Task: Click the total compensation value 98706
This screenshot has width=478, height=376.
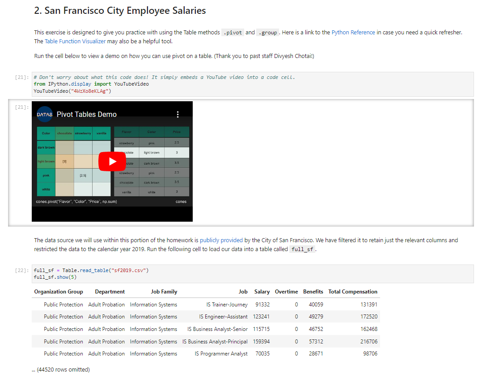Action: click(x=370, y=354)
